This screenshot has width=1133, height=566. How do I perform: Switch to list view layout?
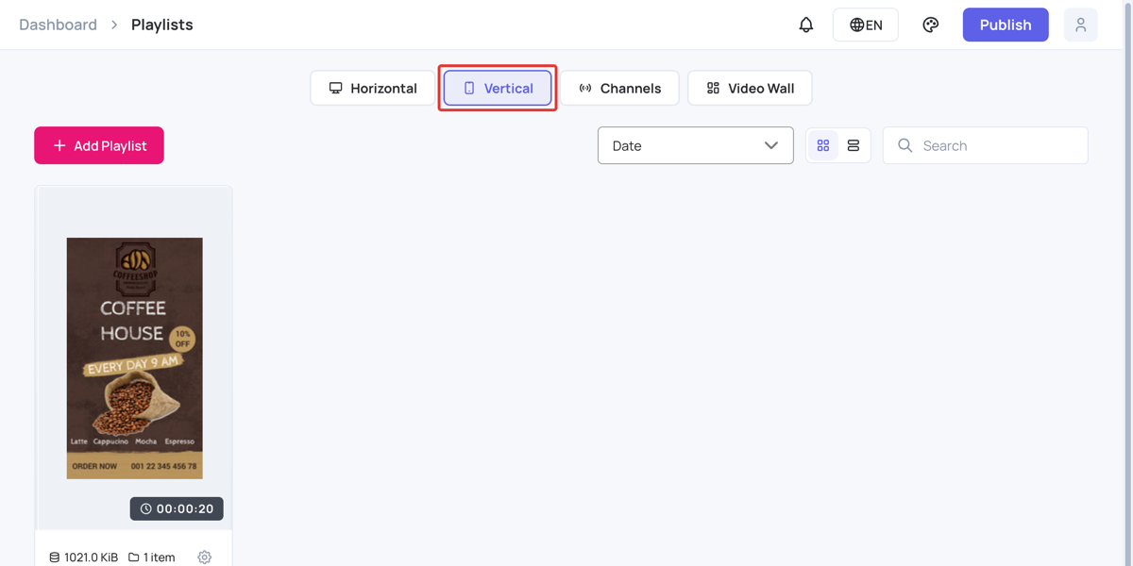click(x=854, y=145)
